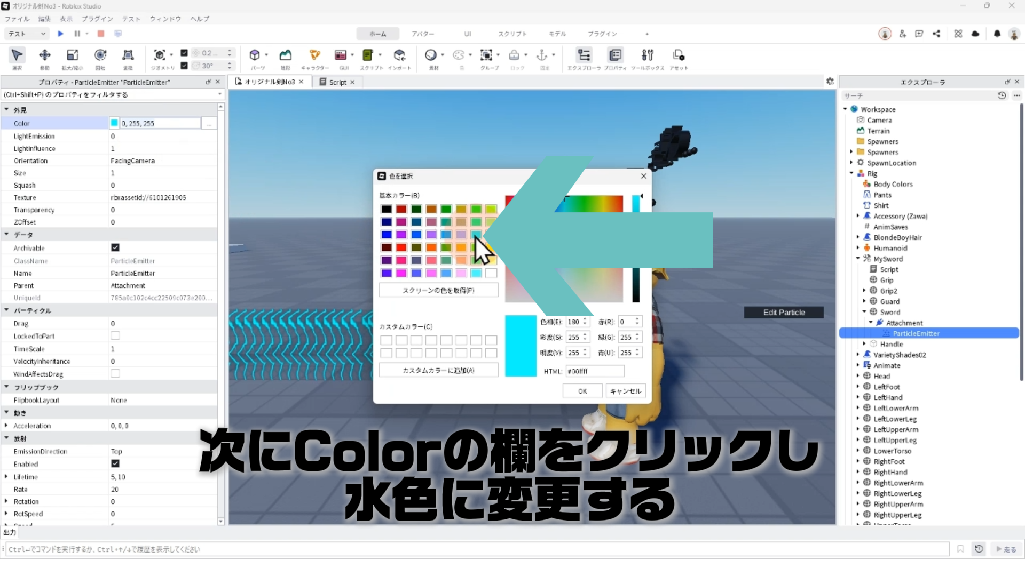Open the Toolbox panel icon

(648, 55)
